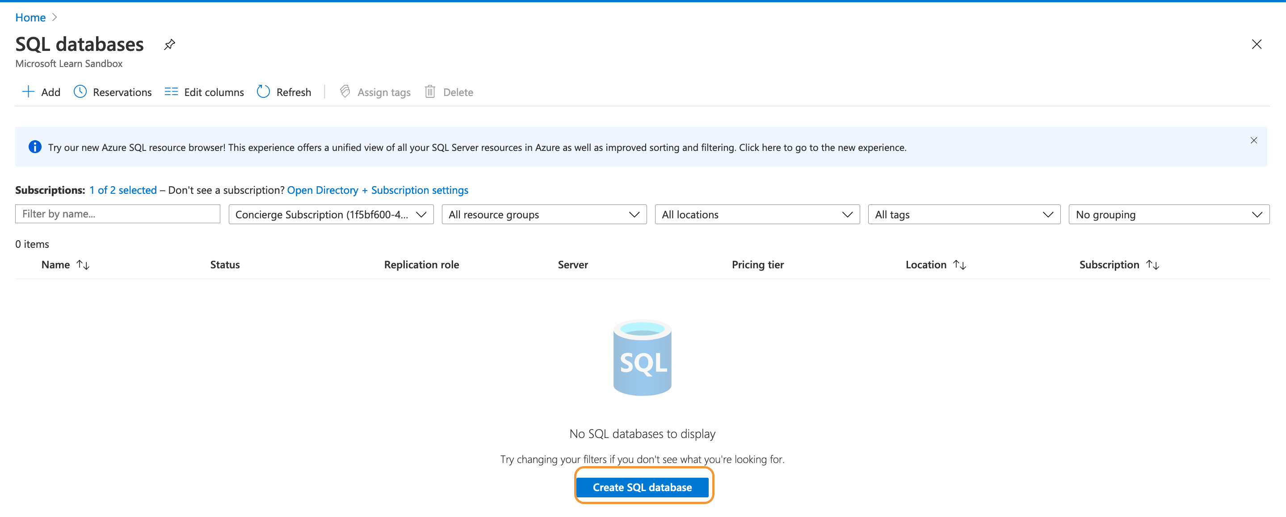Open Directory + Subscription settings link

378,190
